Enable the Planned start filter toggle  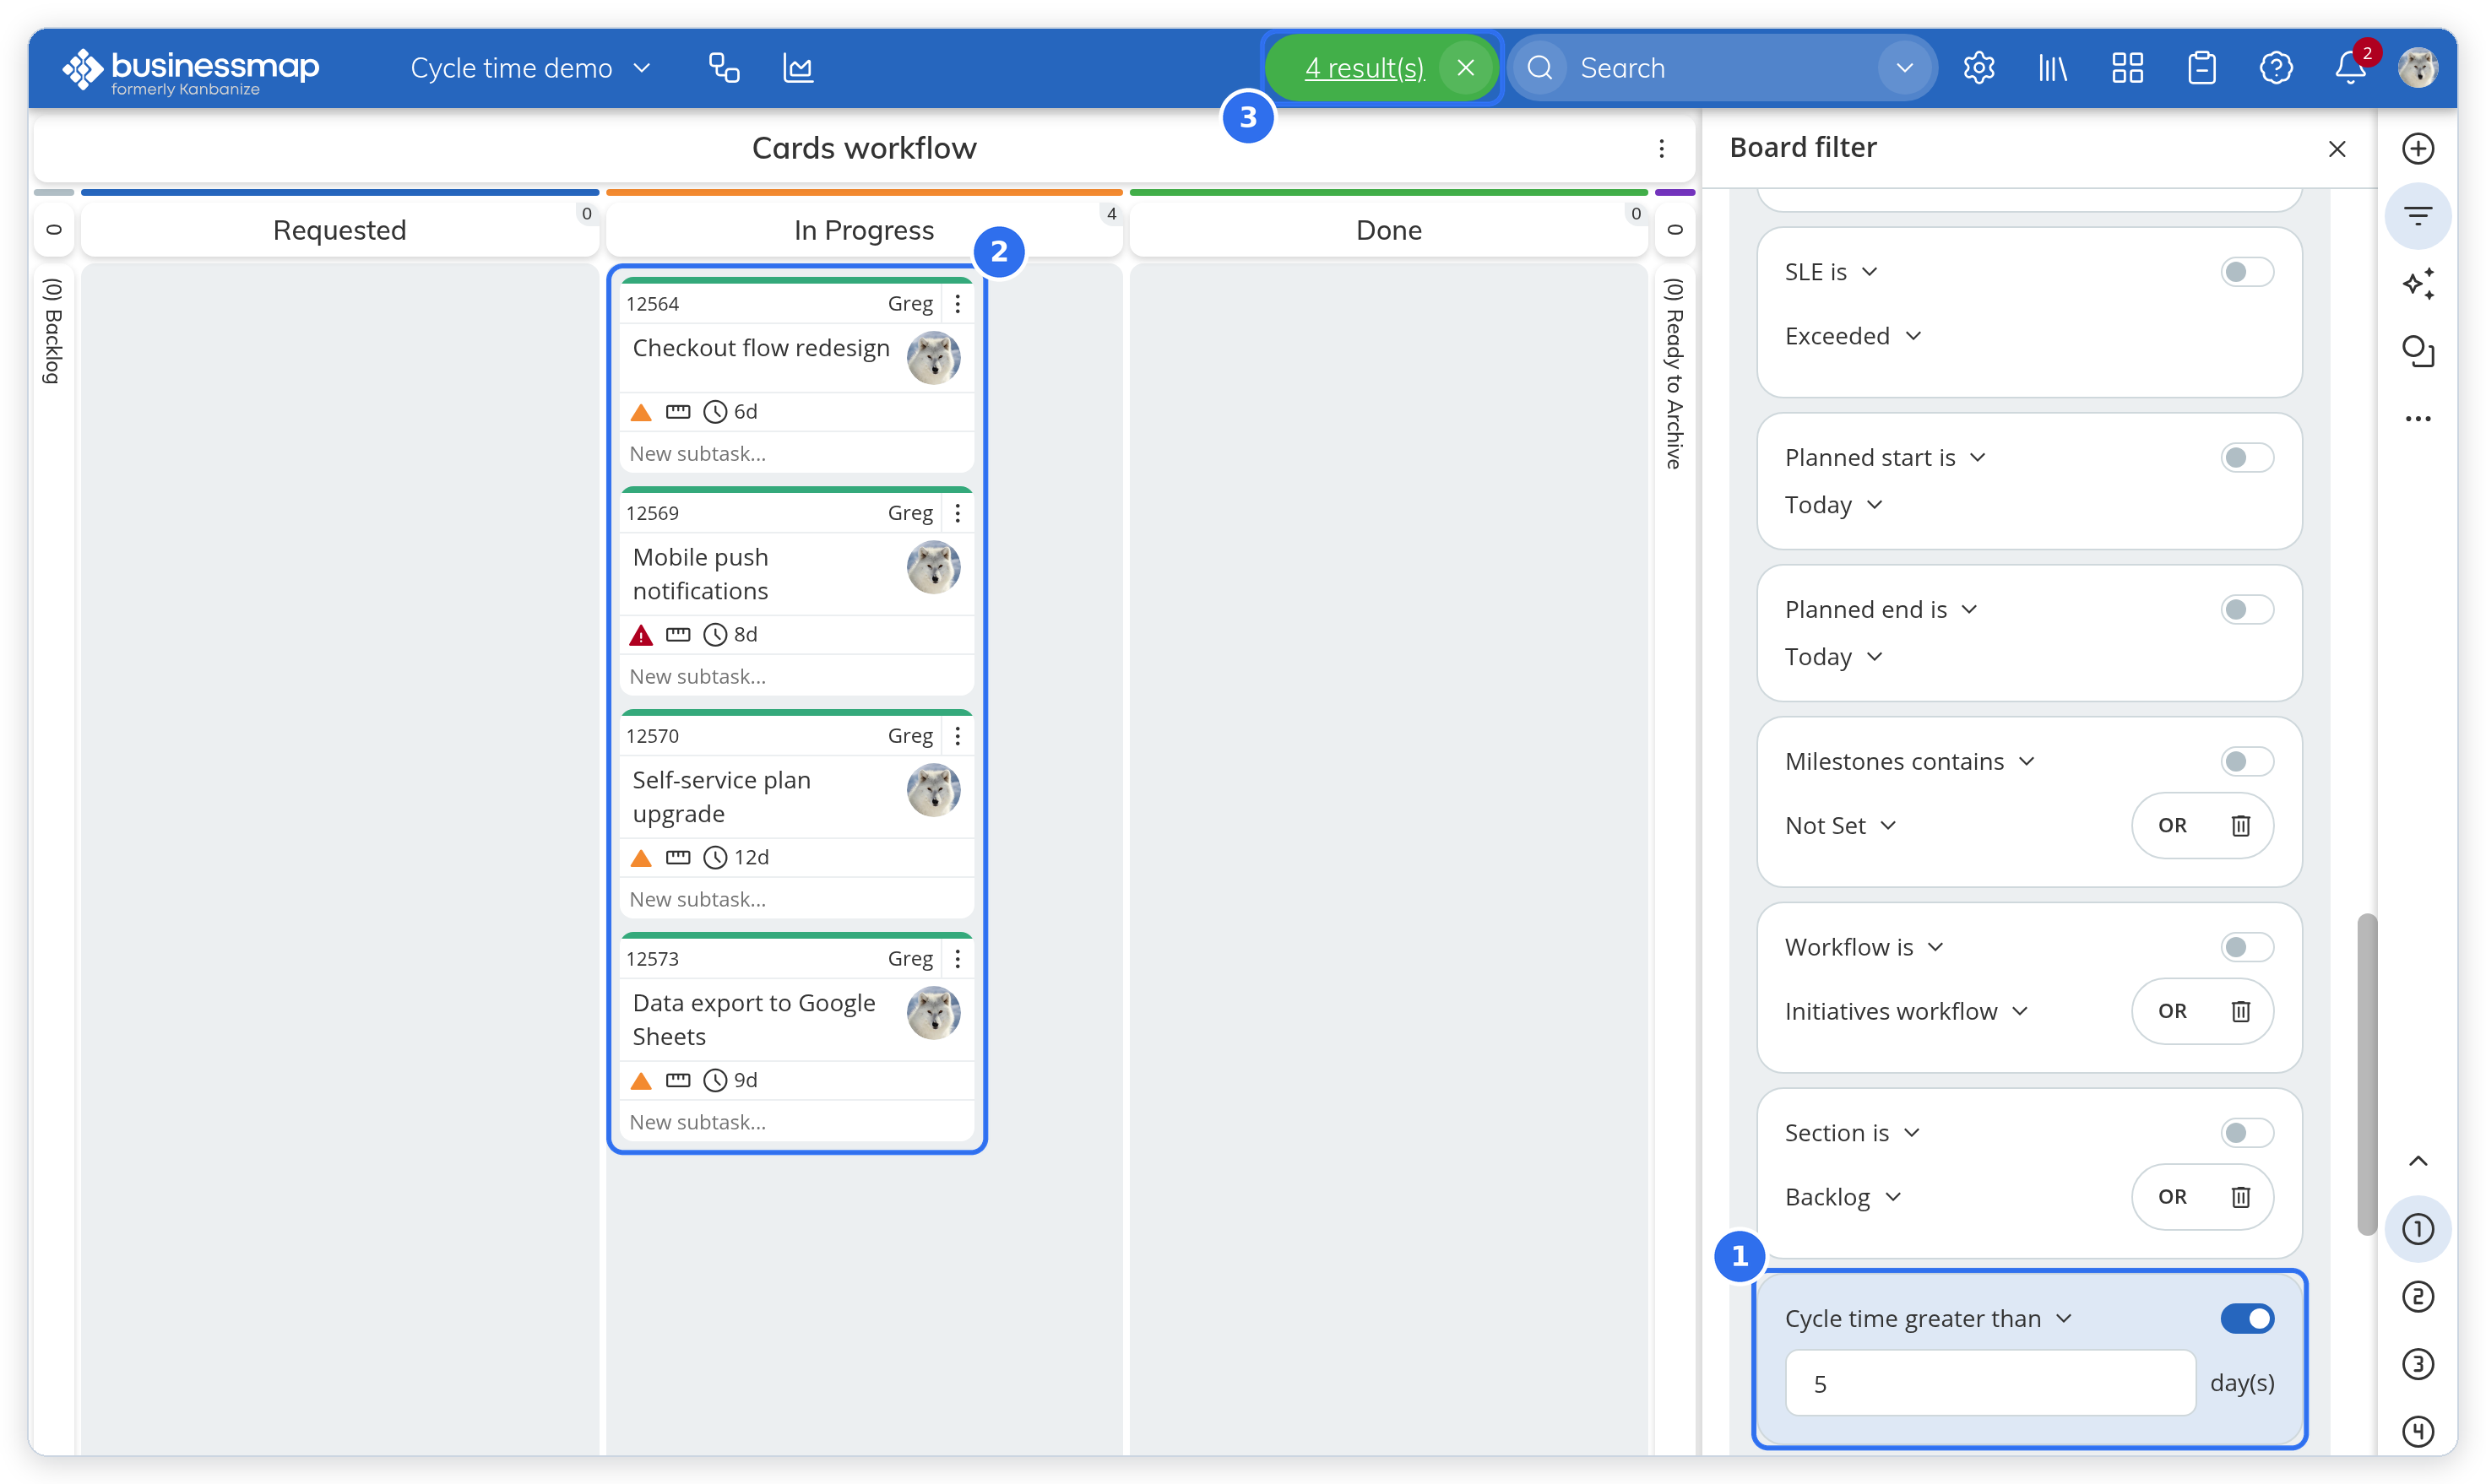[x=2247, y=458]
